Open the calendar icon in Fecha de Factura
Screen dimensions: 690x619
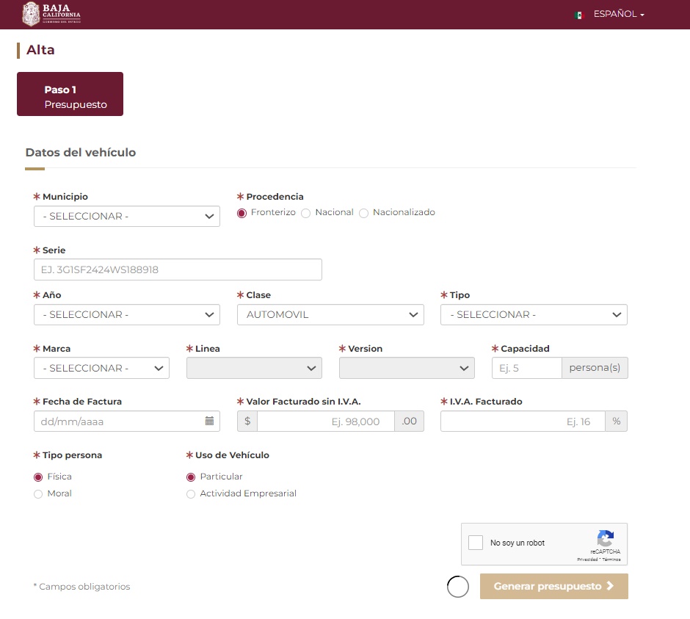pyautogui.click(x=209, y=421)
